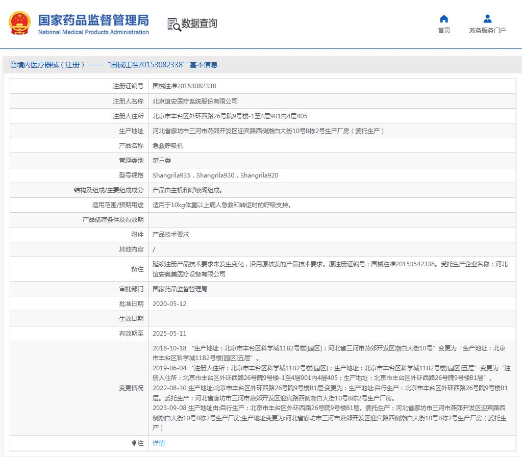
Task: Navigate home via the 首页 link
Action: click(x=443, y=29)
